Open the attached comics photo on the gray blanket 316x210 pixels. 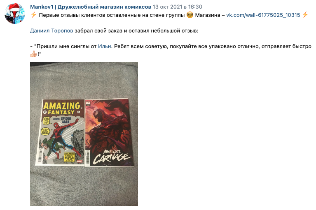point(84,134)
